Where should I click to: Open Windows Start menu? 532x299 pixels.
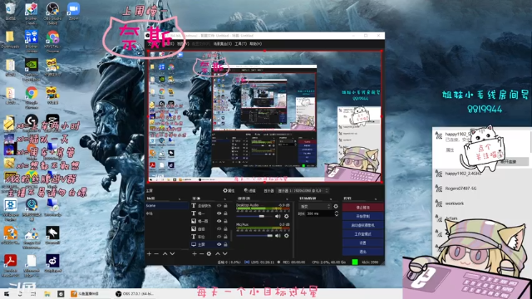(x=7, y=293)
